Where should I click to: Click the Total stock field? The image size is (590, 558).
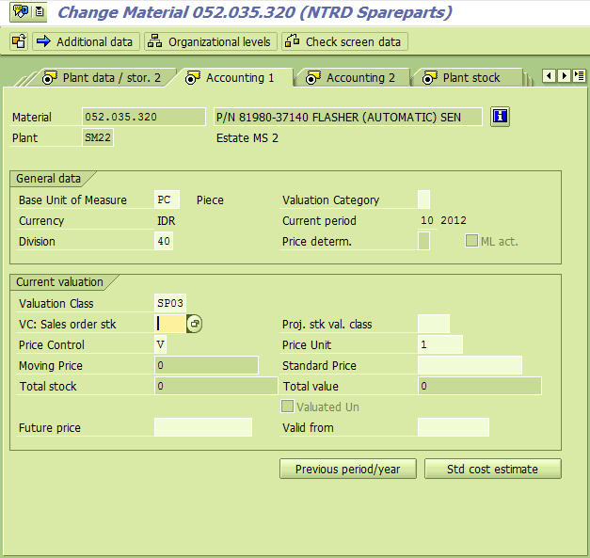pos(216,386)
